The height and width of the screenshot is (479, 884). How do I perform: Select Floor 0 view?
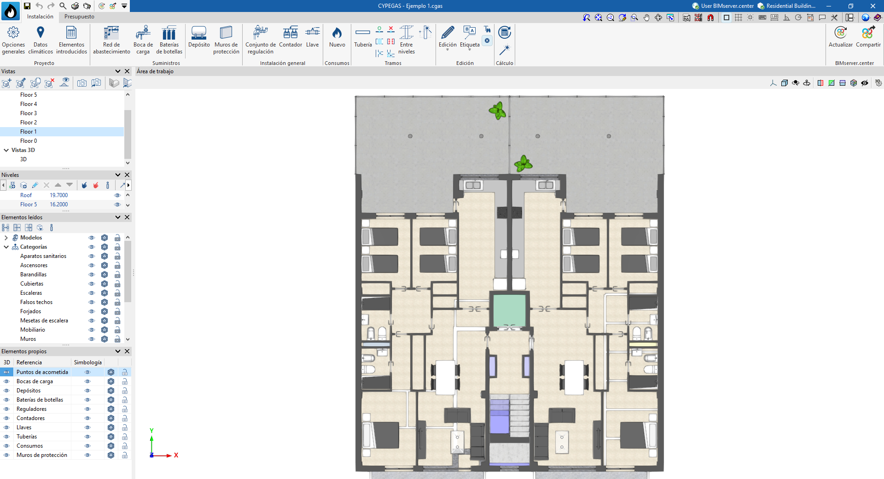point(29,141)
